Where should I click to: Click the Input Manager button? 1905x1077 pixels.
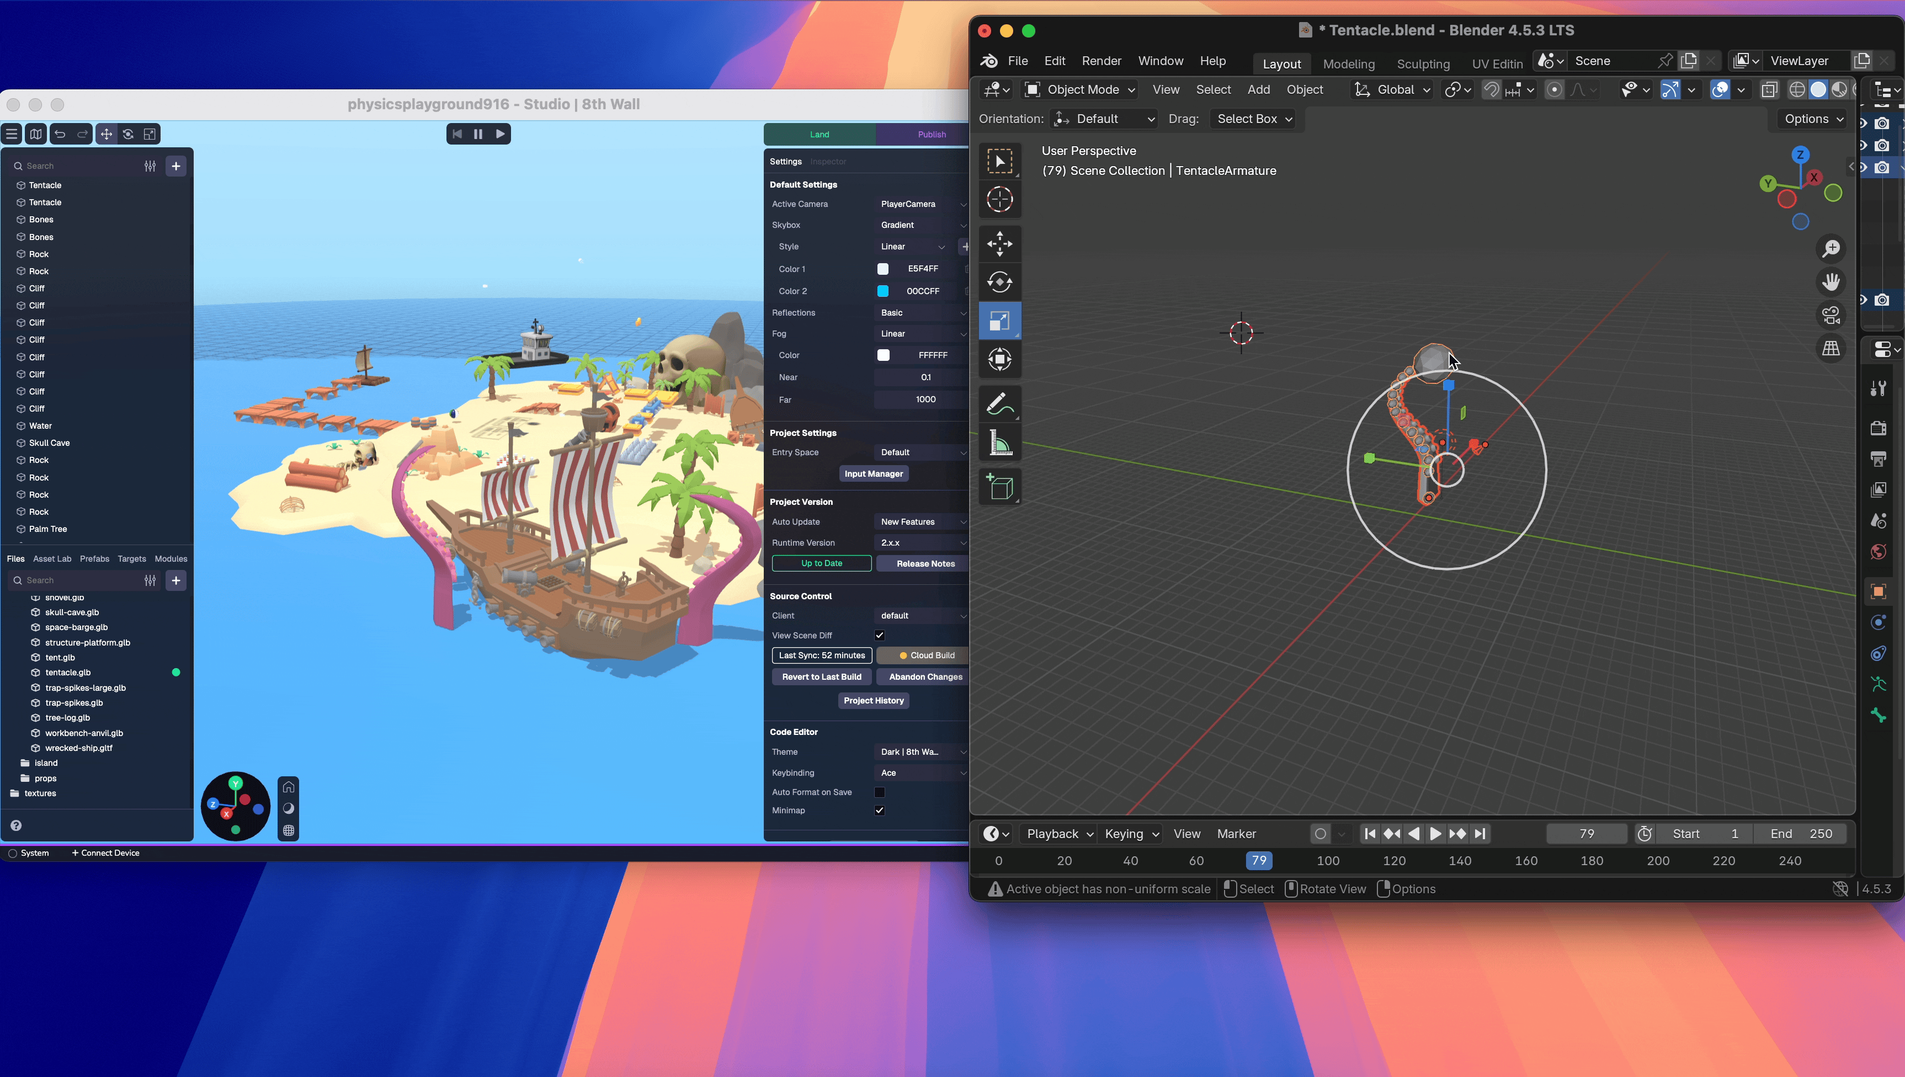873,474
